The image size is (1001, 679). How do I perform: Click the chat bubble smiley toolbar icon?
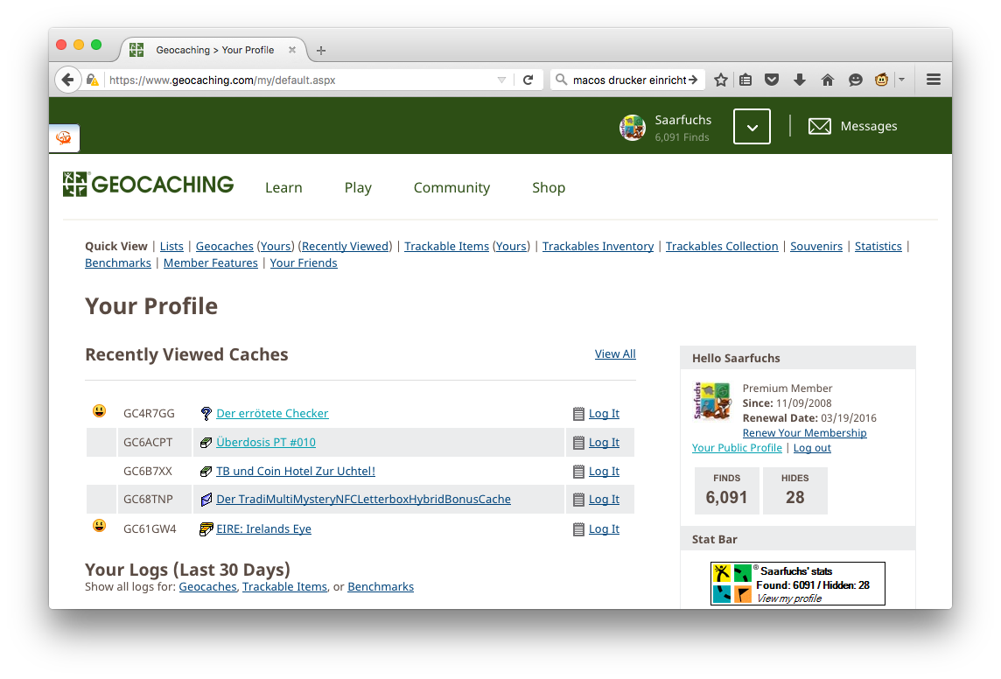point(856,80)
